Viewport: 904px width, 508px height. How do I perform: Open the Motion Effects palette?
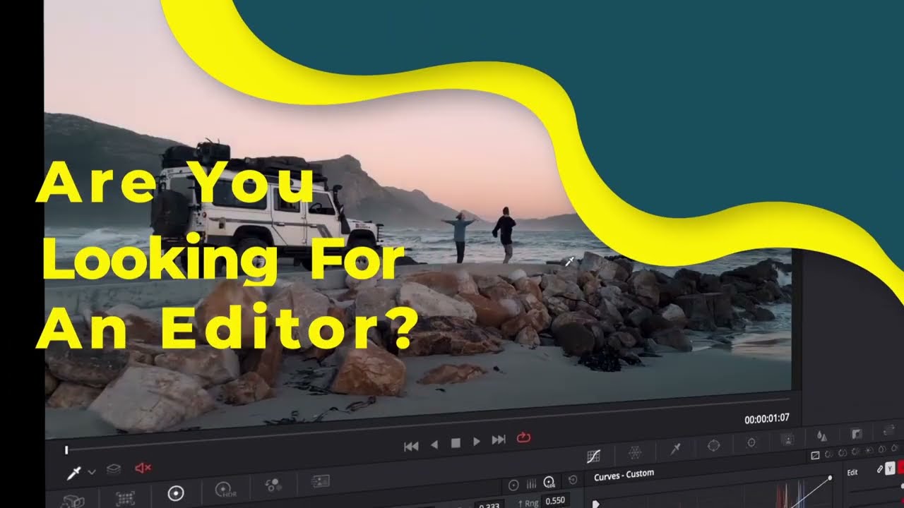point(320,481)
